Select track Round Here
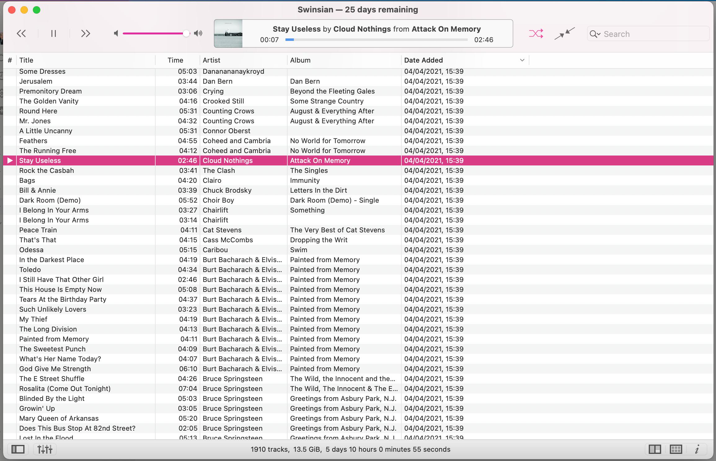 pos(358,111)
